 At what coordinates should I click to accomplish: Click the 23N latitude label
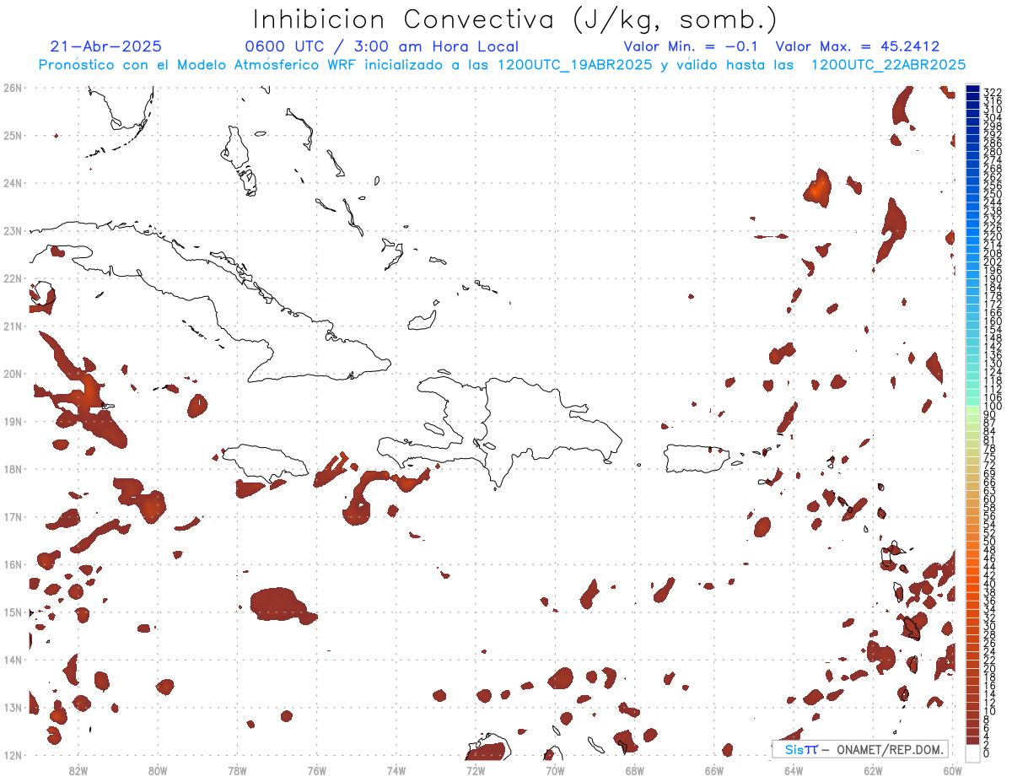tap(13, 230)
